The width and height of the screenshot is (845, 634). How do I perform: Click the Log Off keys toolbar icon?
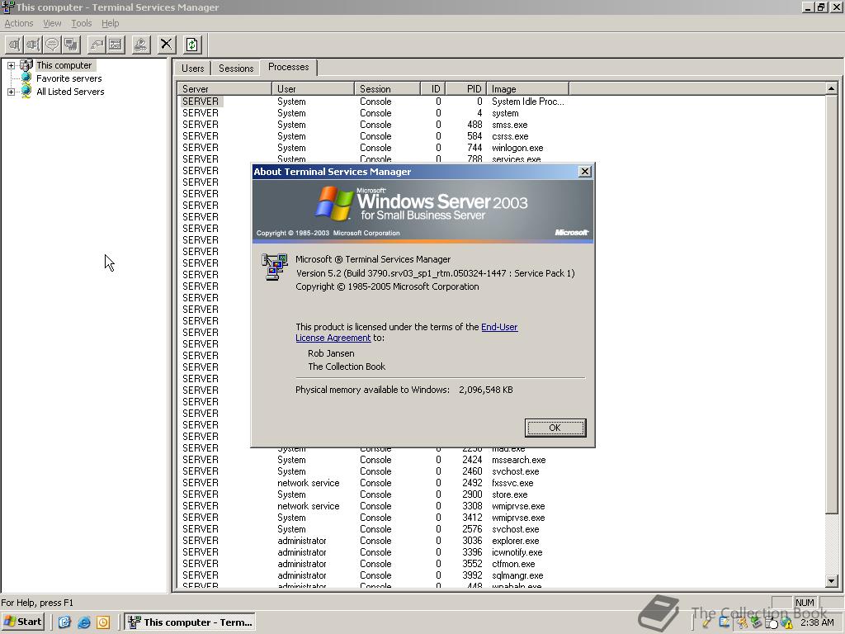(x=140, y=45)
